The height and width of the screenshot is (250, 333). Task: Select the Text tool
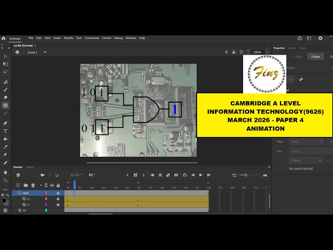5,131
